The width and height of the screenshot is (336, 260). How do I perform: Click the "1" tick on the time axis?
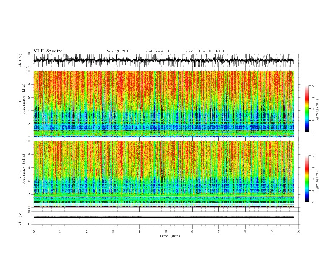pos(60,232)
